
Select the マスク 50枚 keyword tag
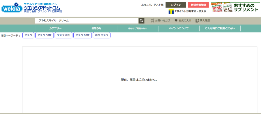pos(45,35)
